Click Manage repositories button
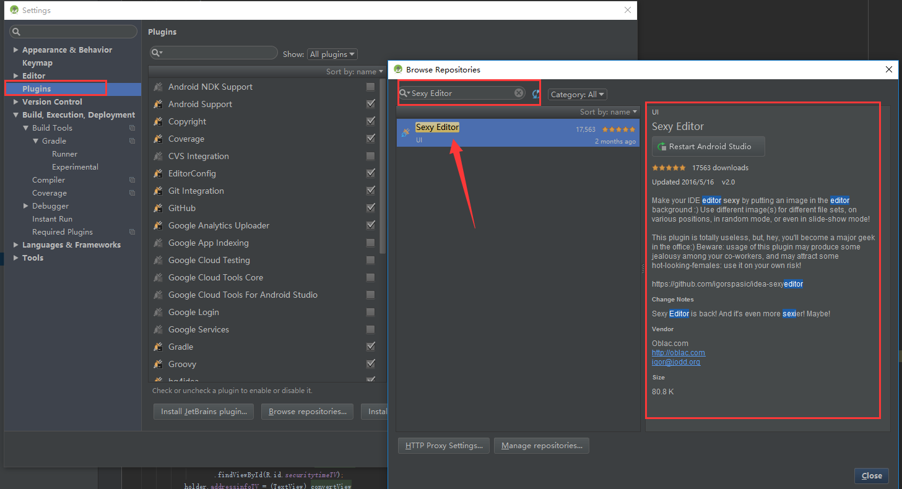 (542, 446)
